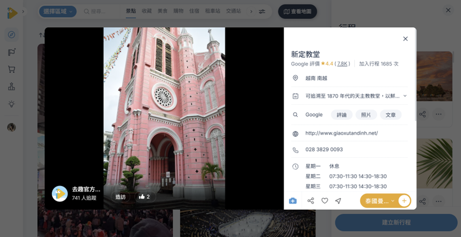Click the globe website icon
The image size is (461, 237).
point(295,134)
